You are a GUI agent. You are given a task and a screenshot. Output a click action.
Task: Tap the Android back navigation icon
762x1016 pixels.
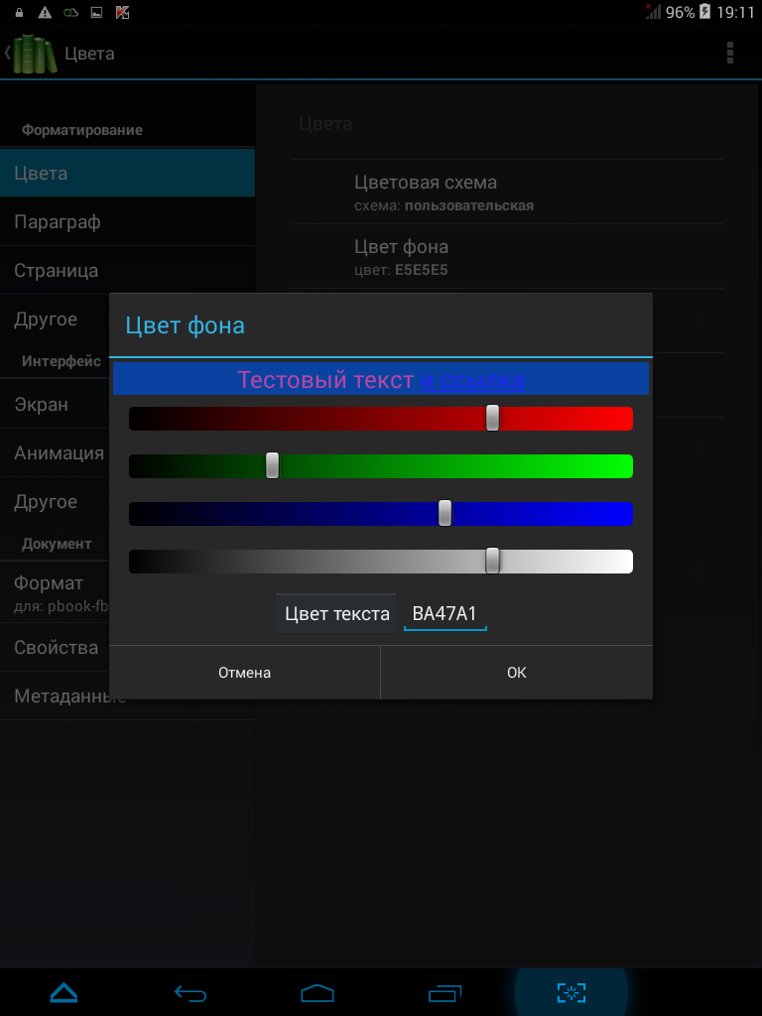click(x=190, y=992)
